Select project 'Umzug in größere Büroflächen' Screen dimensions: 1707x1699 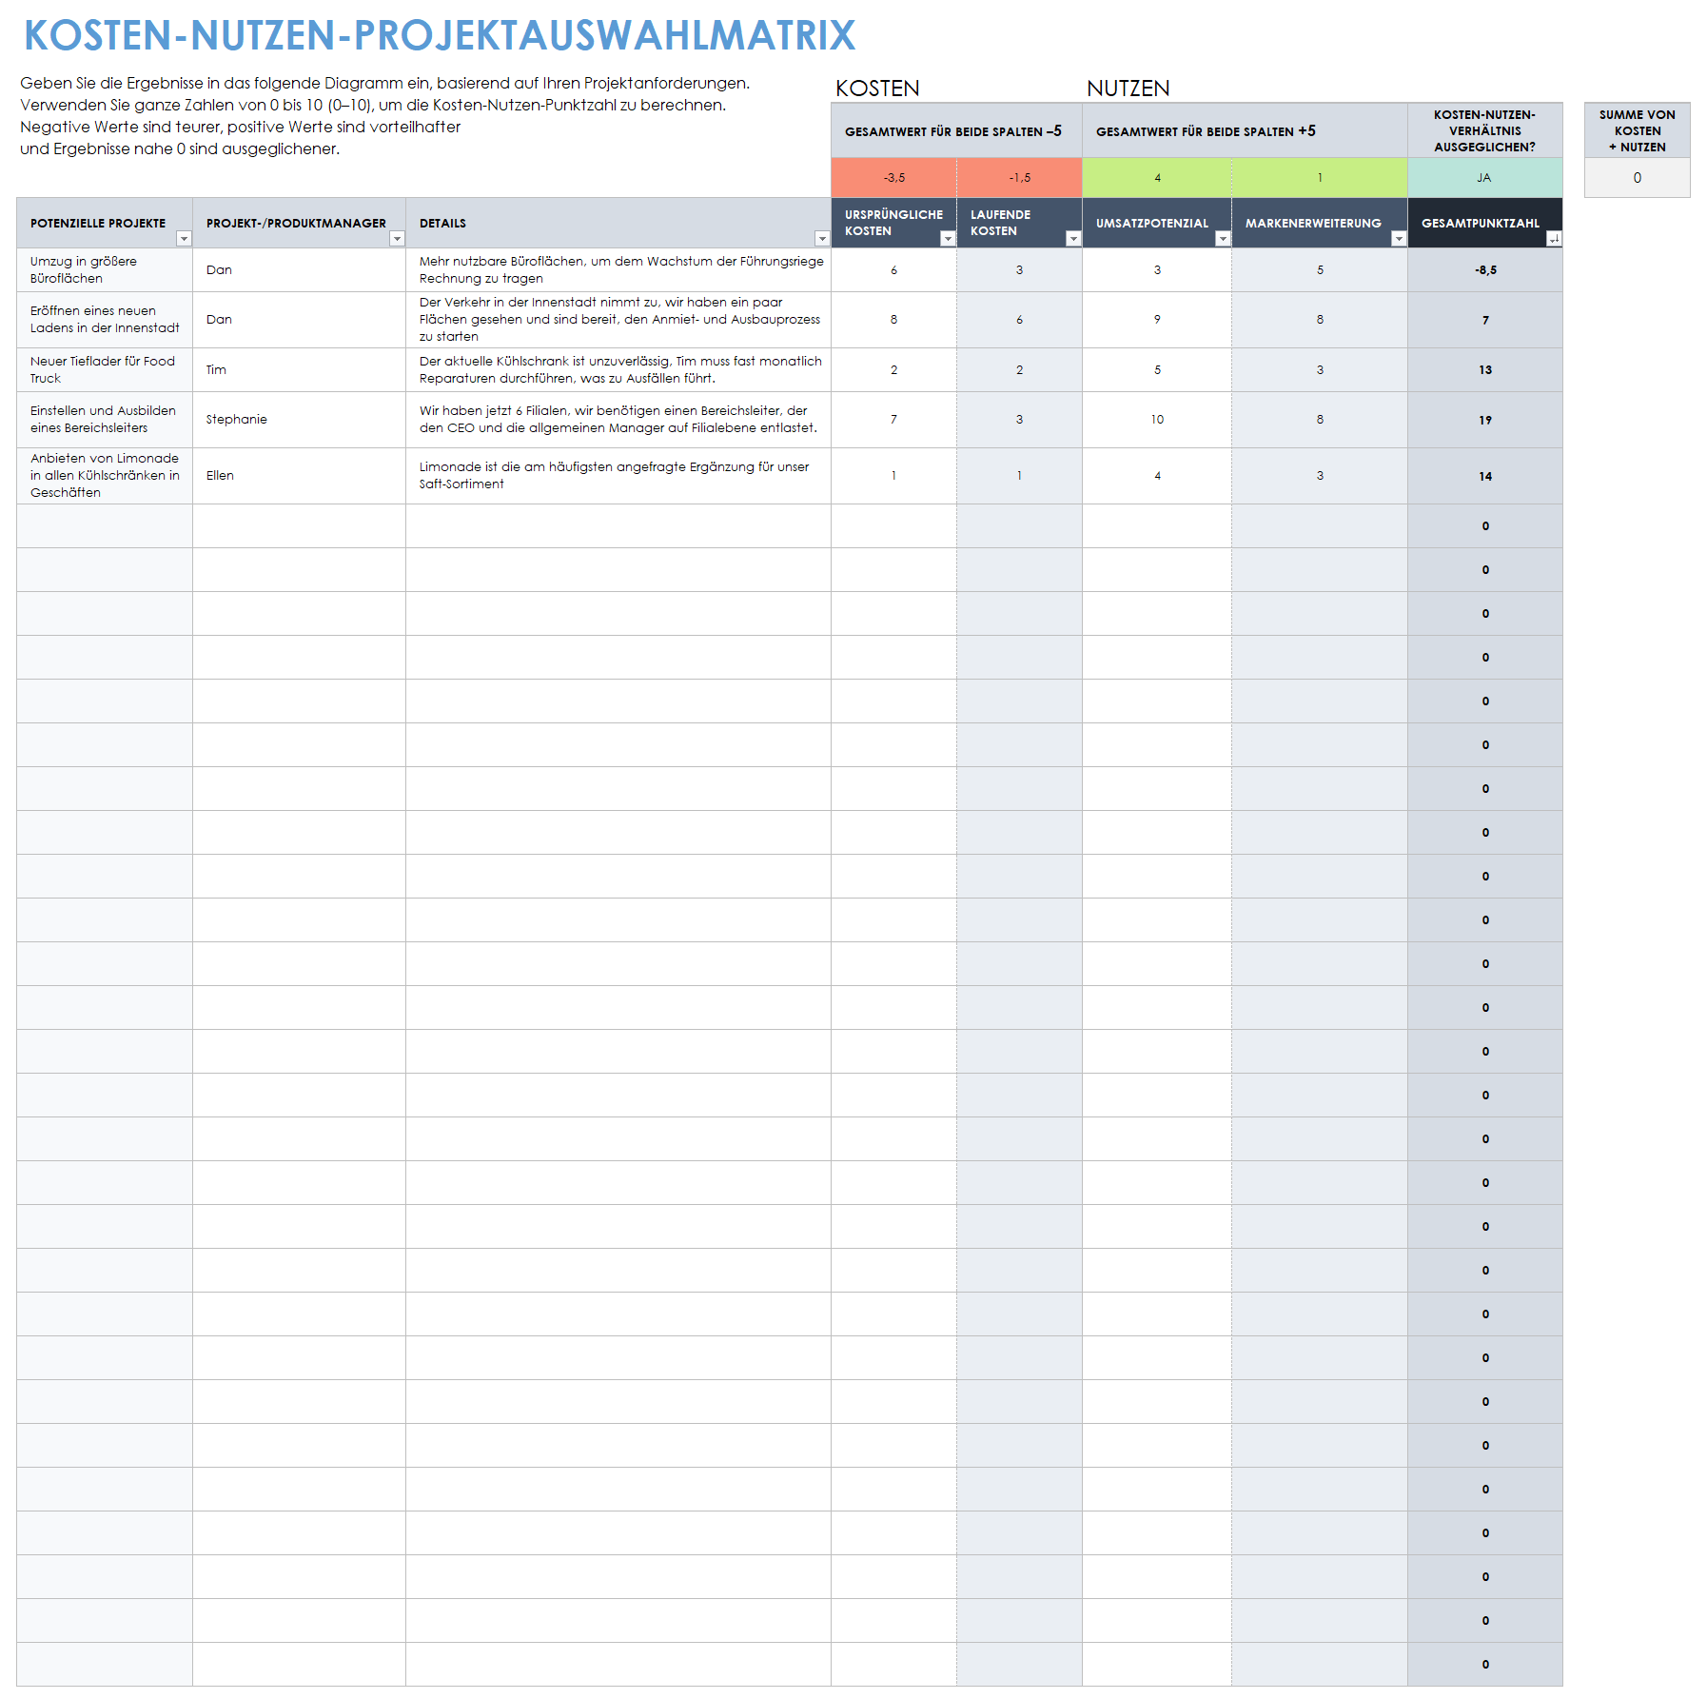pyautogui.click(x=105, y=270)
